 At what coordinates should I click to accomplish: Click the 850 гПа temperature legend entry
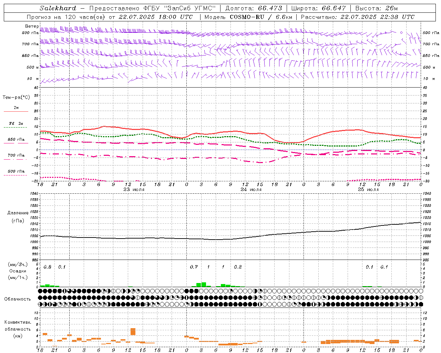click(16, 139)
